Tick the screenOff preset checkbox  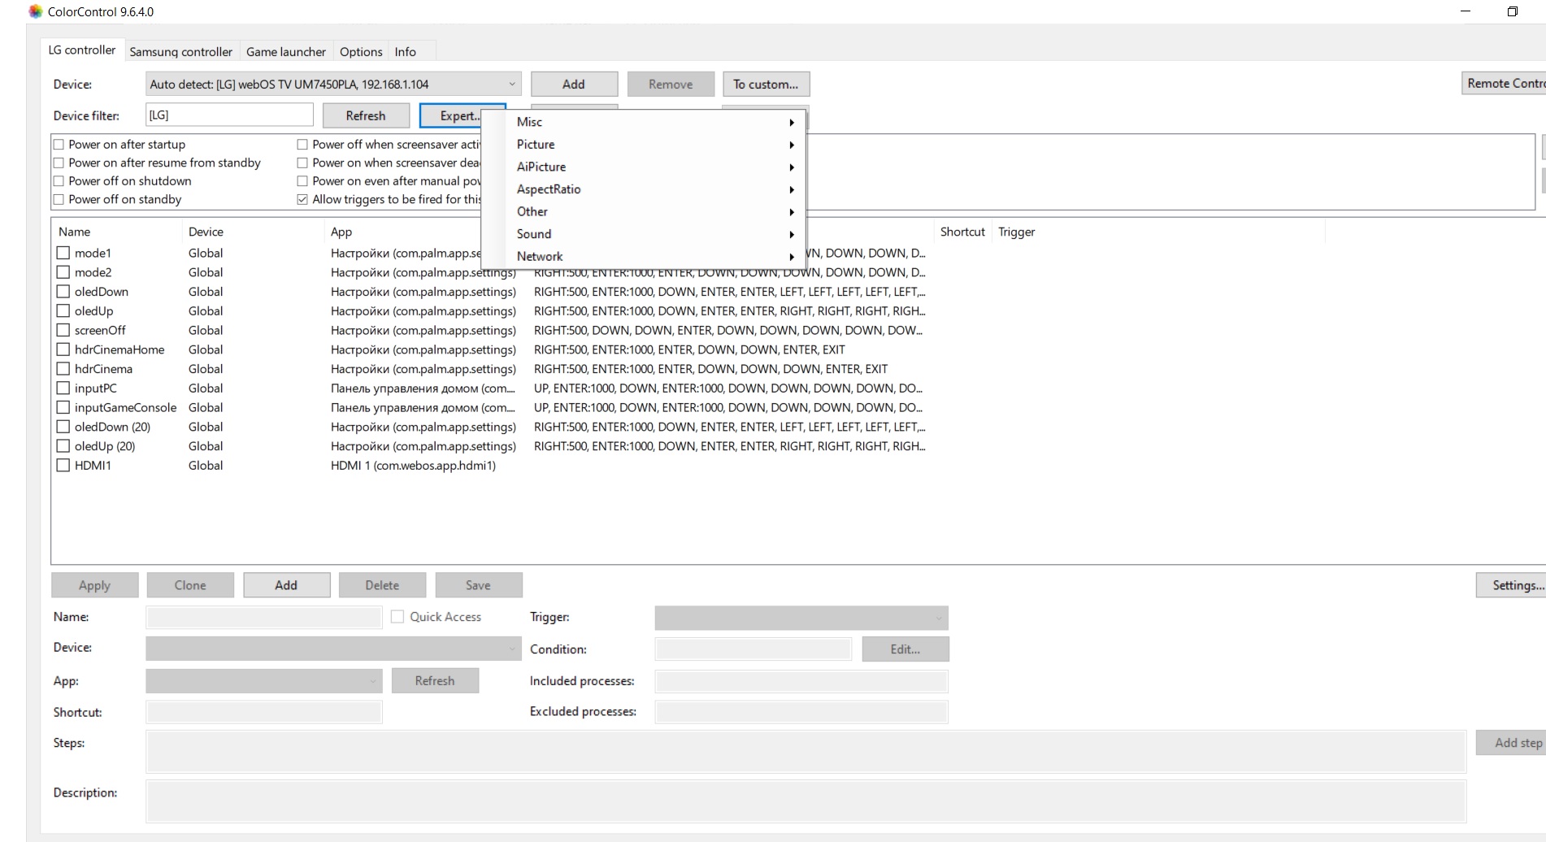(x=63, y=330)
